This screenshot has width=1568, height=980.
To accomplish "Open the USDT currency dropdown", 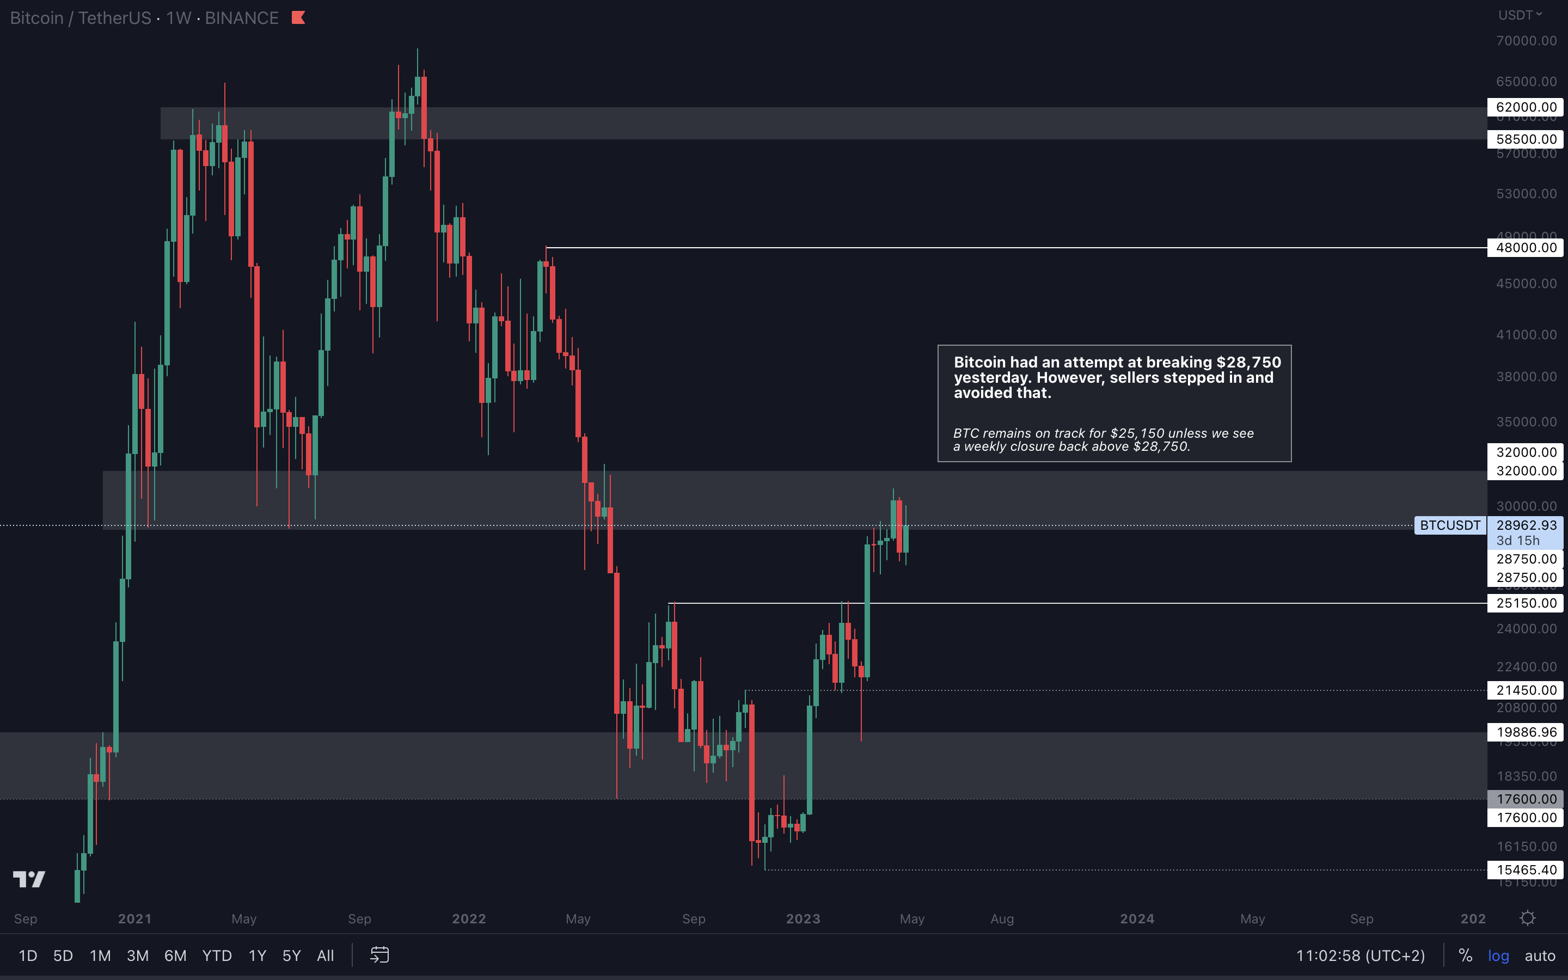I will click(1520, 15).
